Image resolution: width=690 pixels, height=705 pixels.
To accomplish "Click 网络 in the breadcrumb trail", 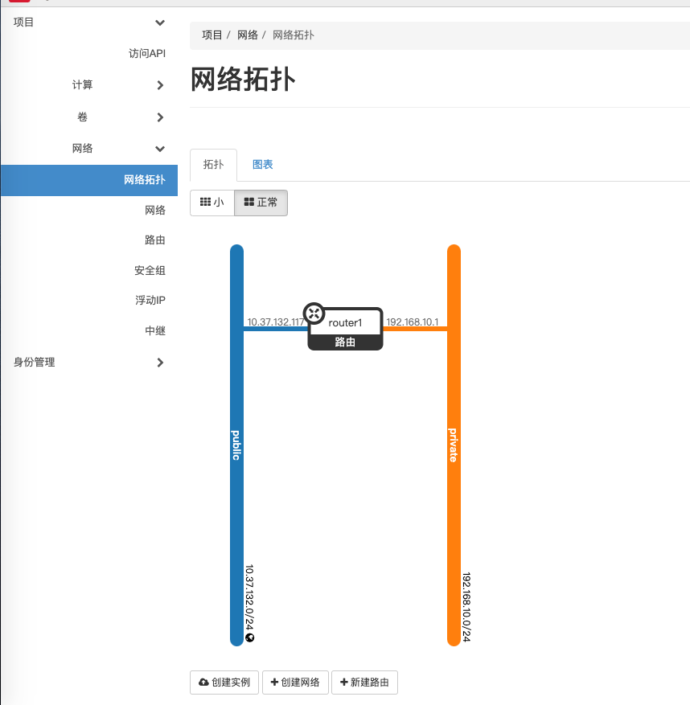I will [248, 35].
